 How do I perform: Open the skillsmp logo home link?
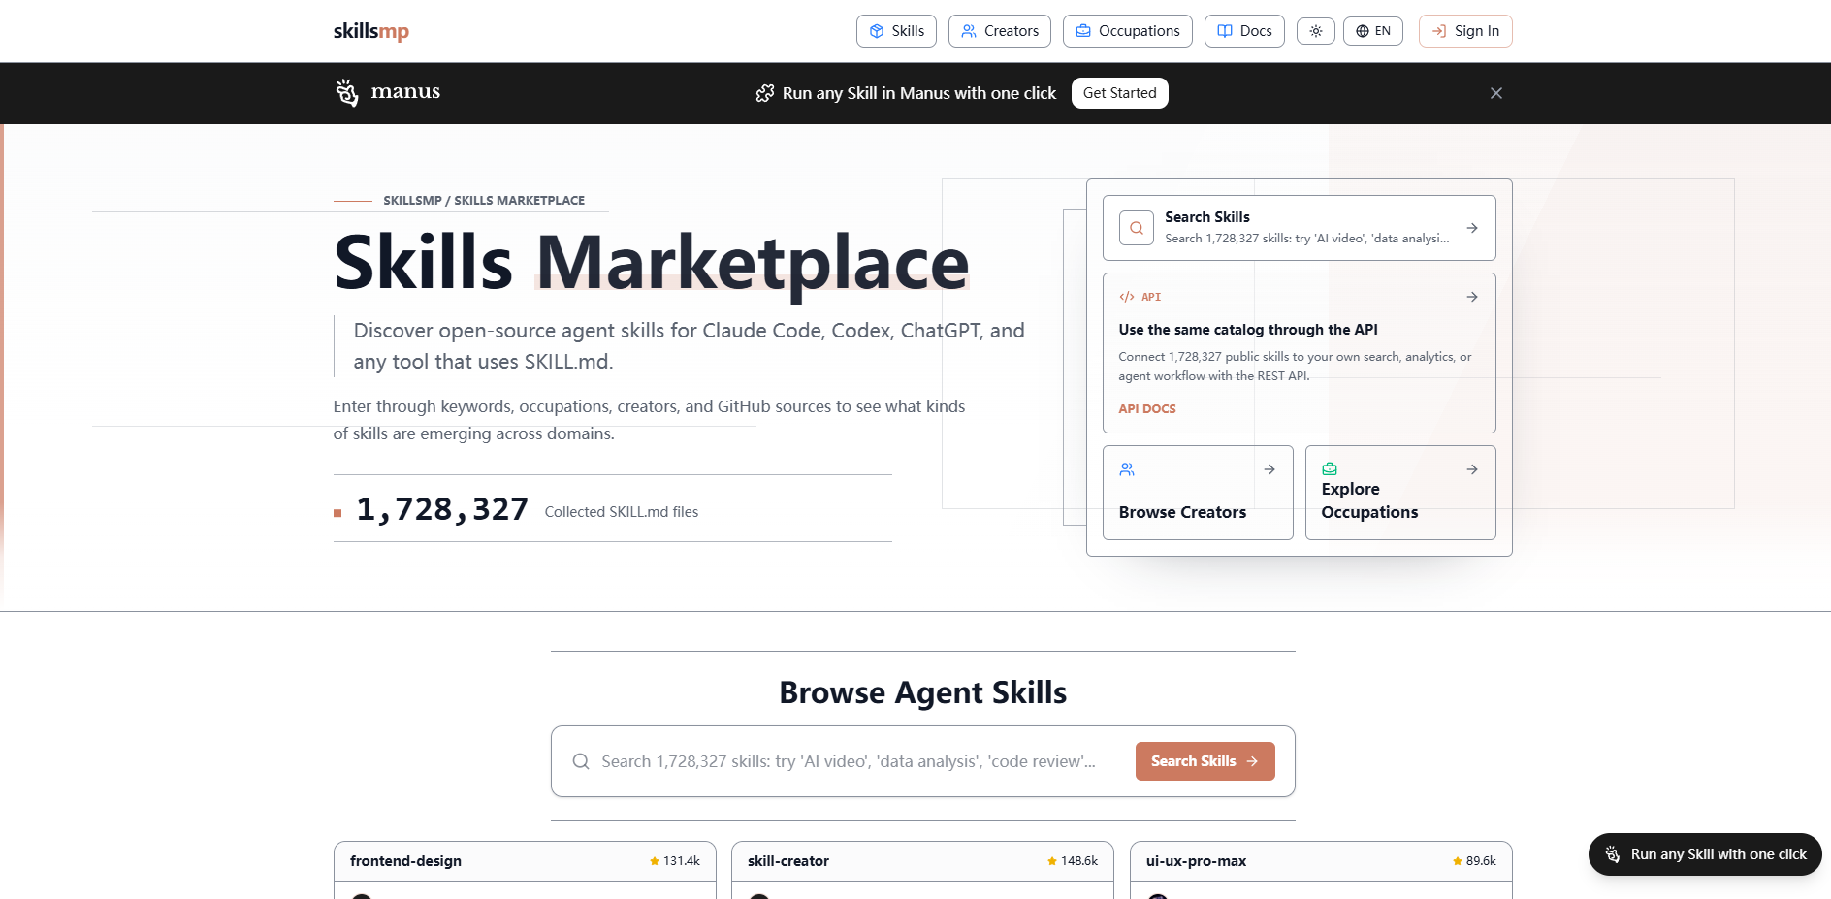[x=371, y=31]
